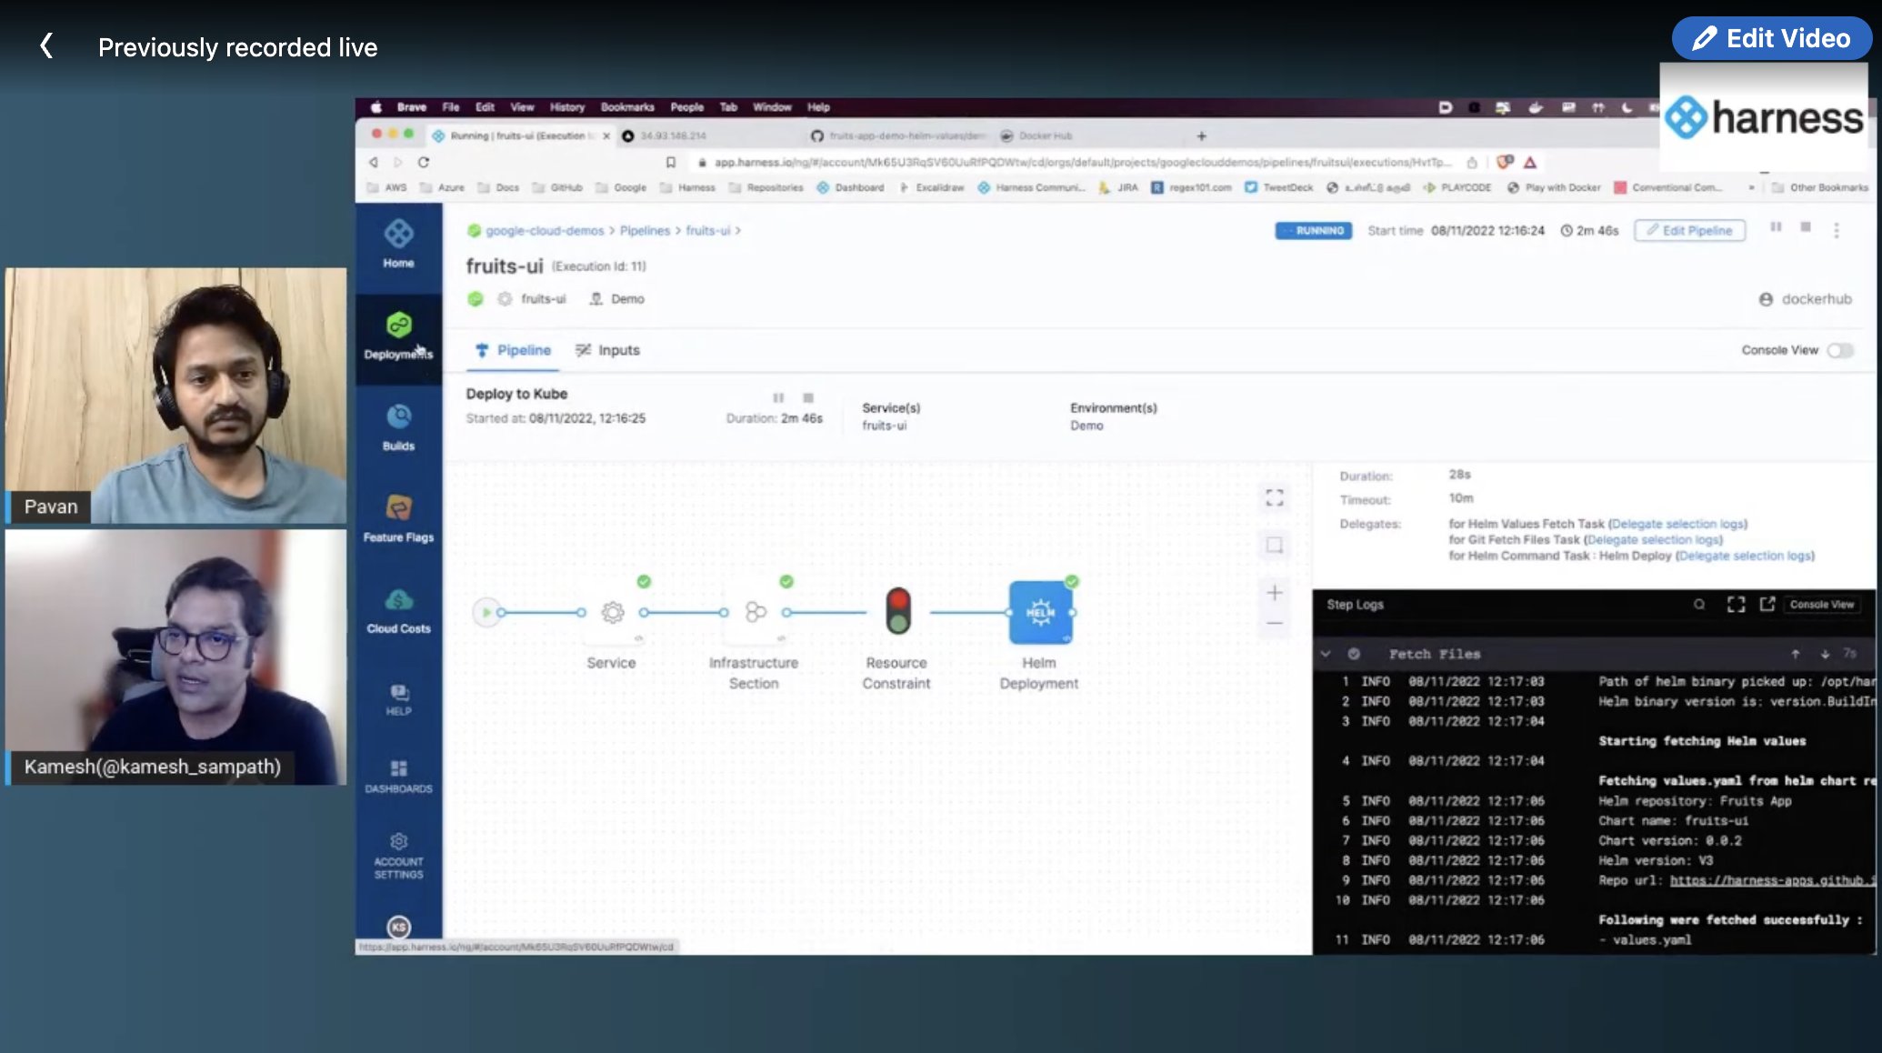The height and width of the screenshot is (1053, 1882).
Task: Jump to the bottom of Fetch Files logs
Action: 1824,654
